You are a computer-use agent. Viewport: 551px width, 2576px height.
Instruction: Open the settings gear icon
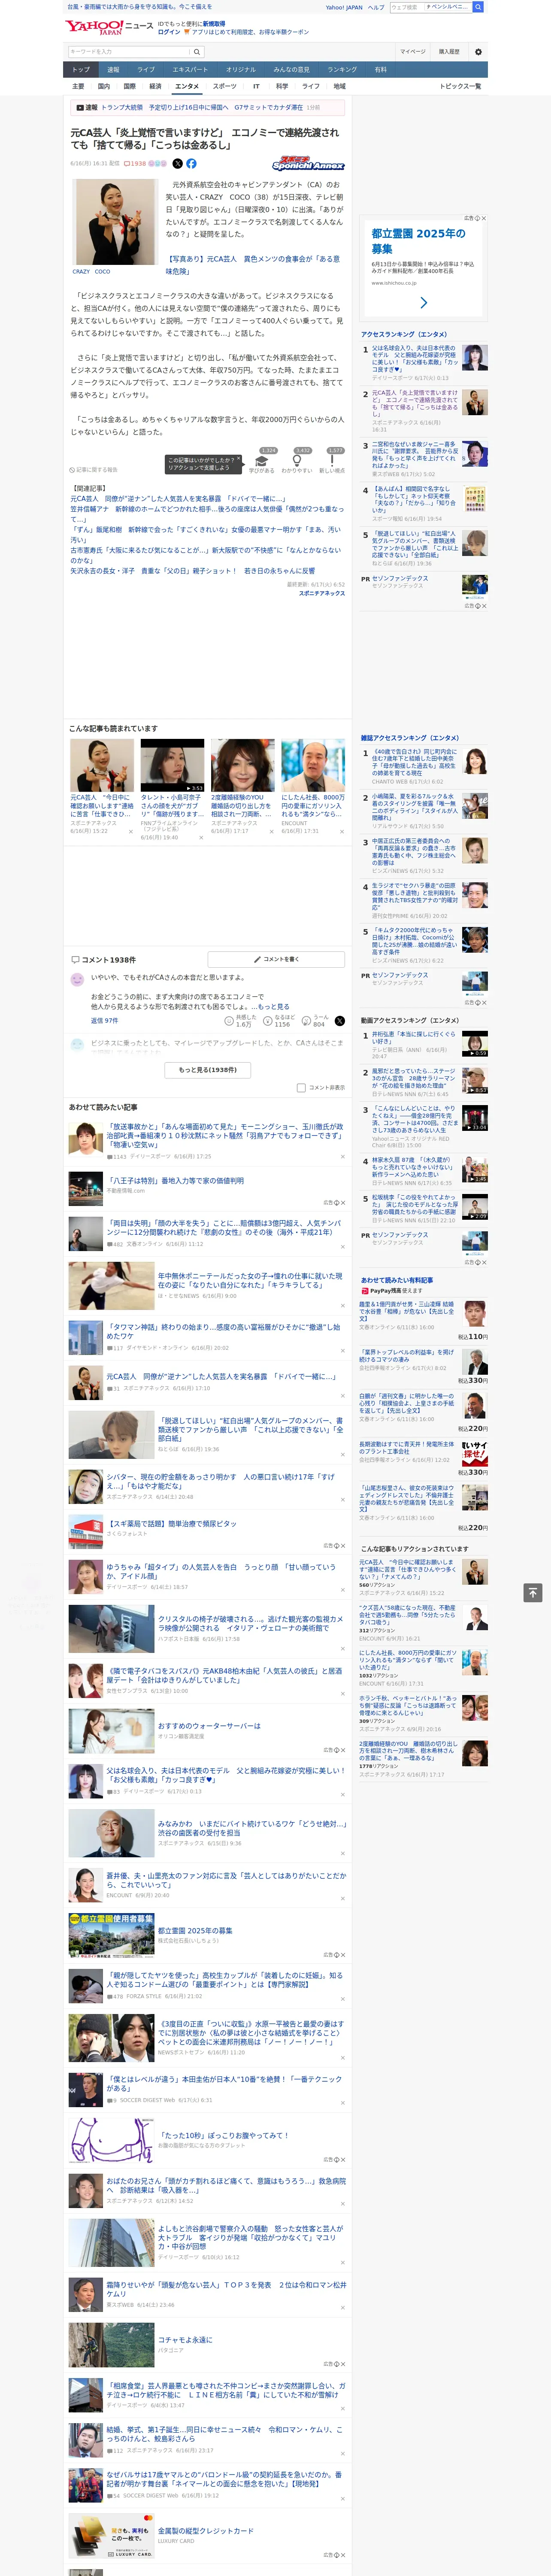pyautogui.click(x=478, y=51)
